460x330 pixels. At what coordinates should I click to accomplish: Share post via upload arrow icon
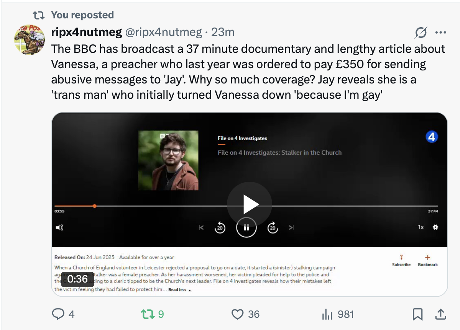[x=440, y=314]
